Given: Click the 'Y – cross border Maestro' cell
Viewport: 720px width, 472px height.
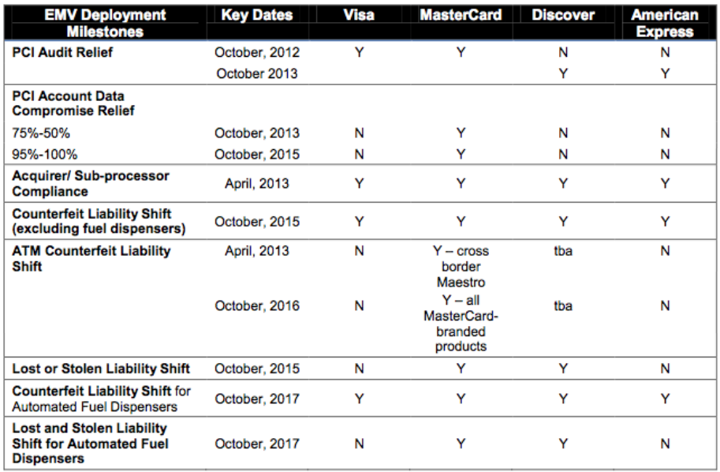Looking at the screenshot, I should [x=461, y=267].
